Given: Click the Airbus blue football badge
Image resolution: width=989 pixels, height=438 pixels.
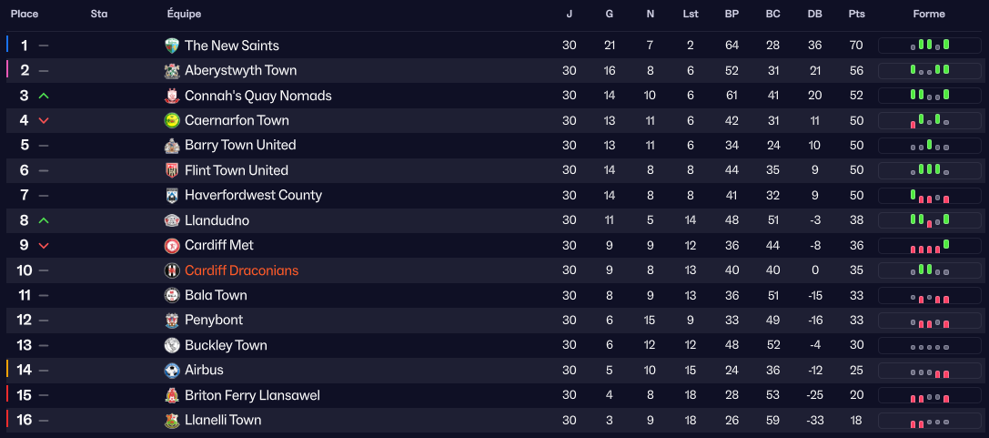Looking at the screenshot, I should [x=172, y=371].
